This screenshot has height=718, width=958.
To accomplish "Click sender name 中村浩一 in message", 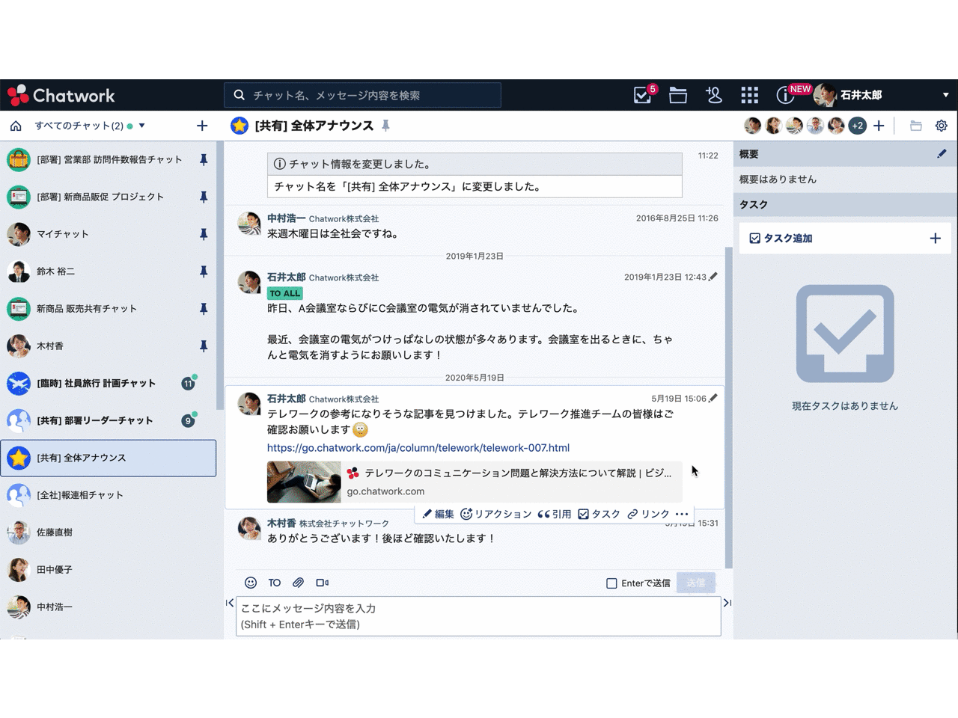I will pos(287,218).
